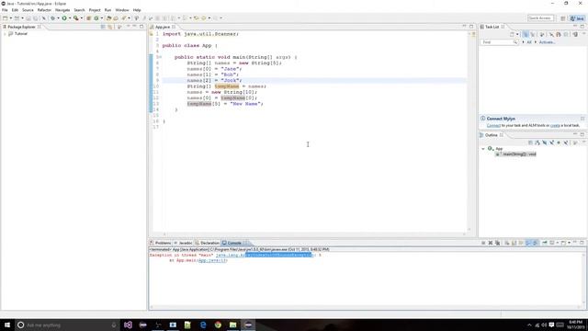Click Remove All Terminated Launches in the console
Screen dimensions: 588x331
click(x=497, y=243)
